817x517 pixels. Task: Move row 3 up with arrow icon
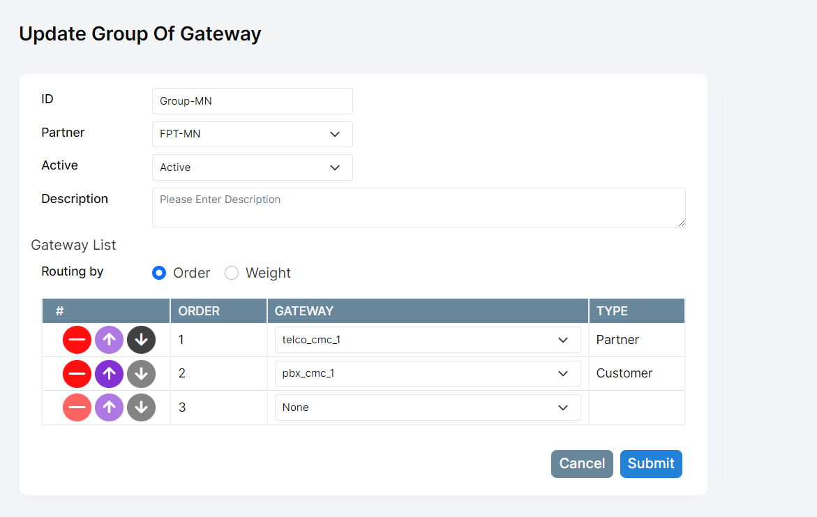click(109, 407)
